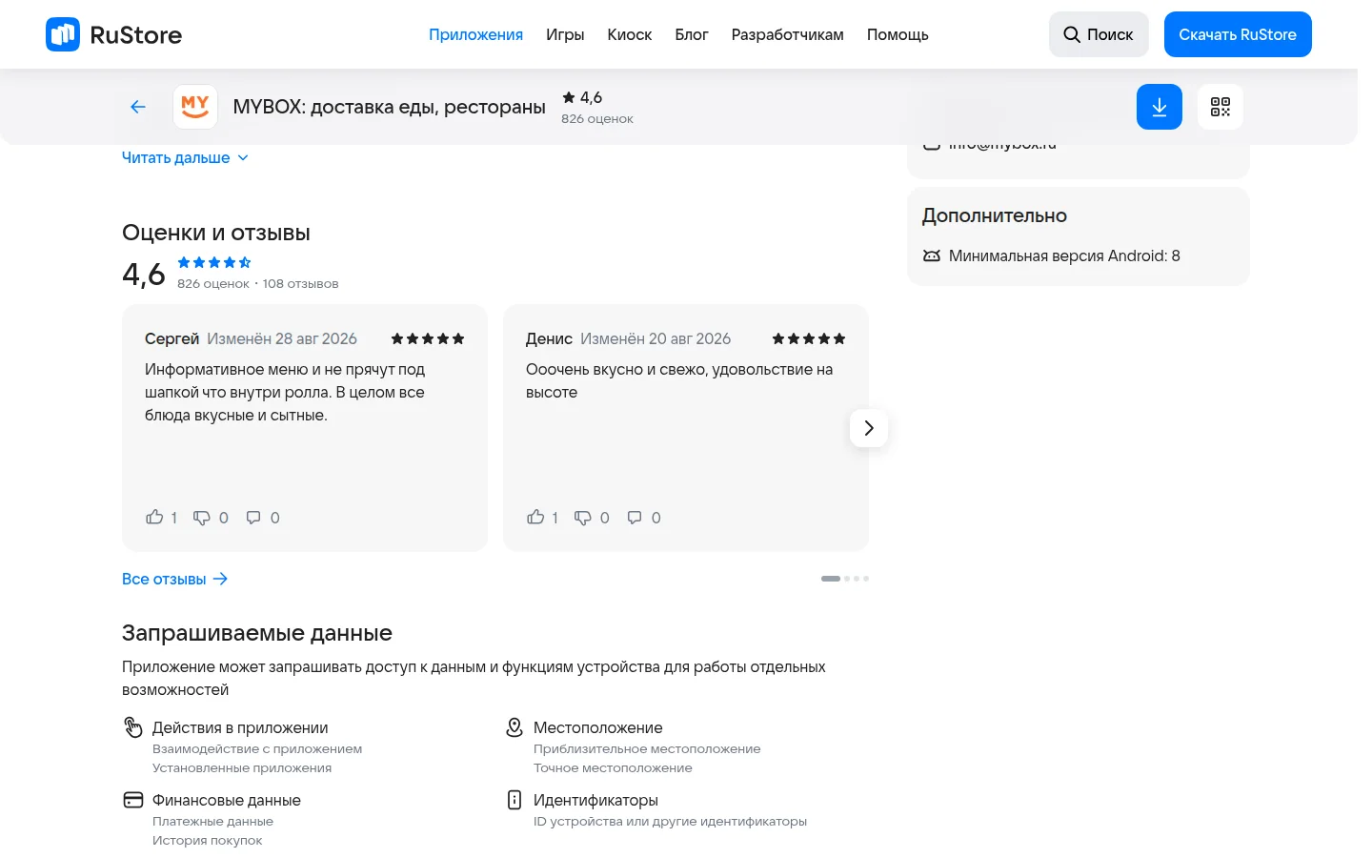
Task: Open the Приложения section
Action: click(475, 34)
